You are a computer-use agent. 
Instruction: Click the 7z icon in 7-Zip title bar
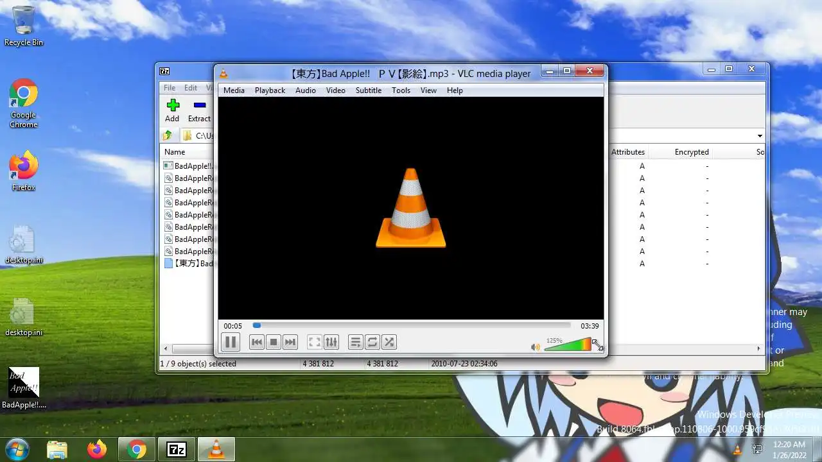pyautogui.click(x=164, y=71)
